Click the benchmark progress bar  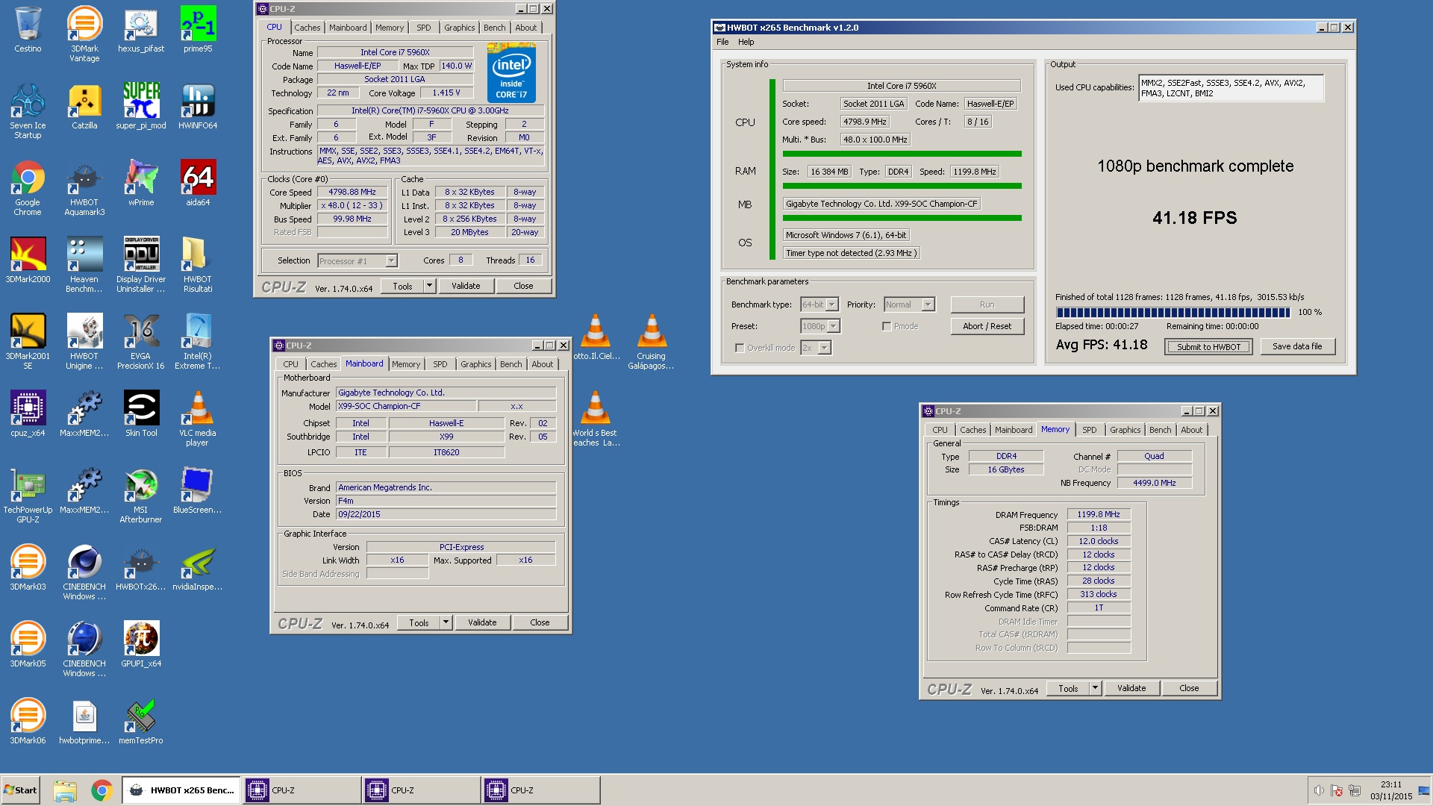[1173, 312]
